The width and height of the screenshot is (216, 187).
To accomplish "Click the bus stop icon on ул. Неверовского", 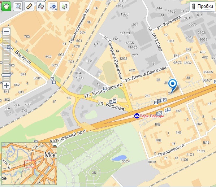I will click(105, 88).
